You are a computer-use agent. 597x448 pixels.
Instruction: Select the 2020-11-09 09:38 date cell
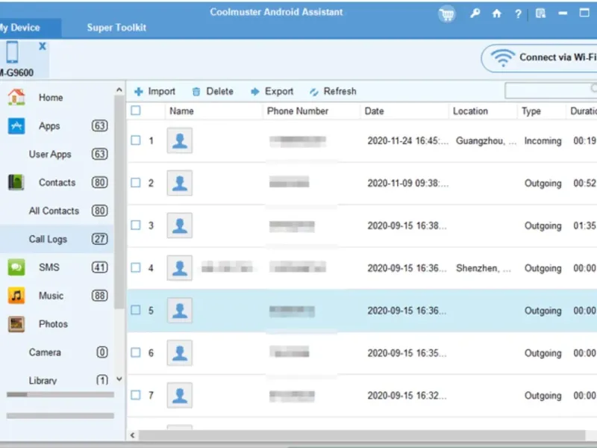point(407,183)
